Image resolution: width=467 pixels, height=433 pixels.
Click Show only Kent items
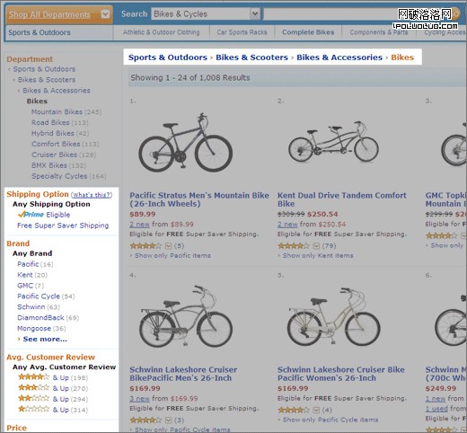pyautogui.click(x=318, y=256)
